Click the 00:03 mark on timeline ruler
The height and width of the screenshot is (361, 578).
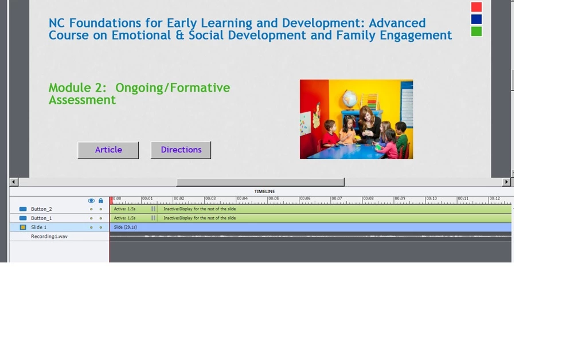tap(210, 198)
